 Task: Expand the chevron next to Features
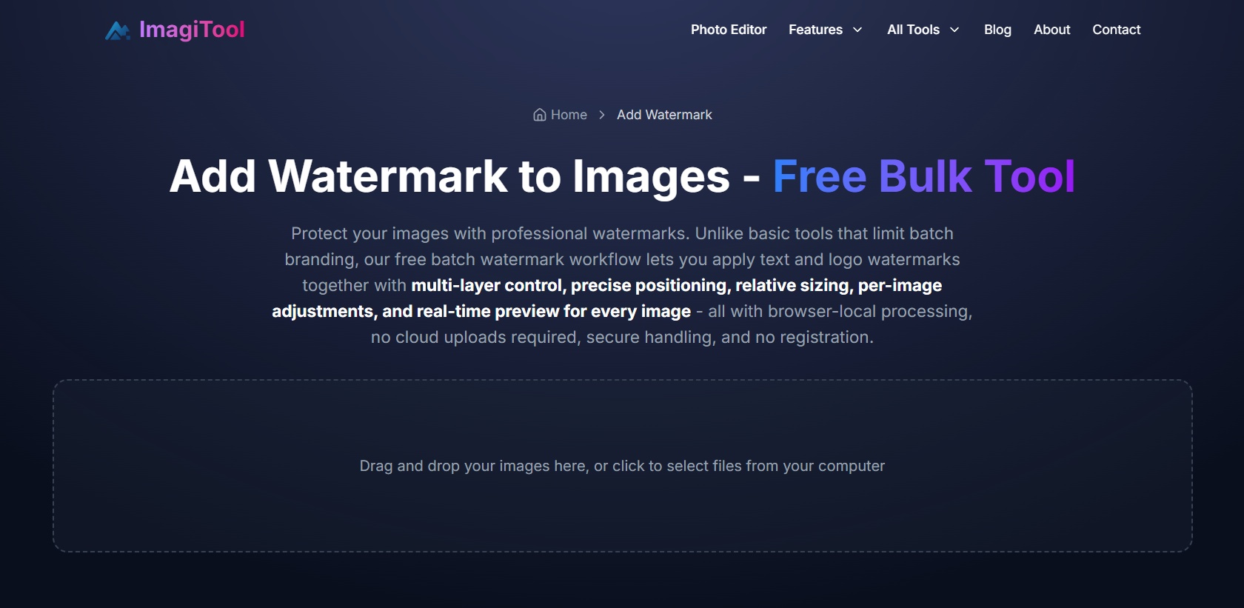click(x=857, y=30)
